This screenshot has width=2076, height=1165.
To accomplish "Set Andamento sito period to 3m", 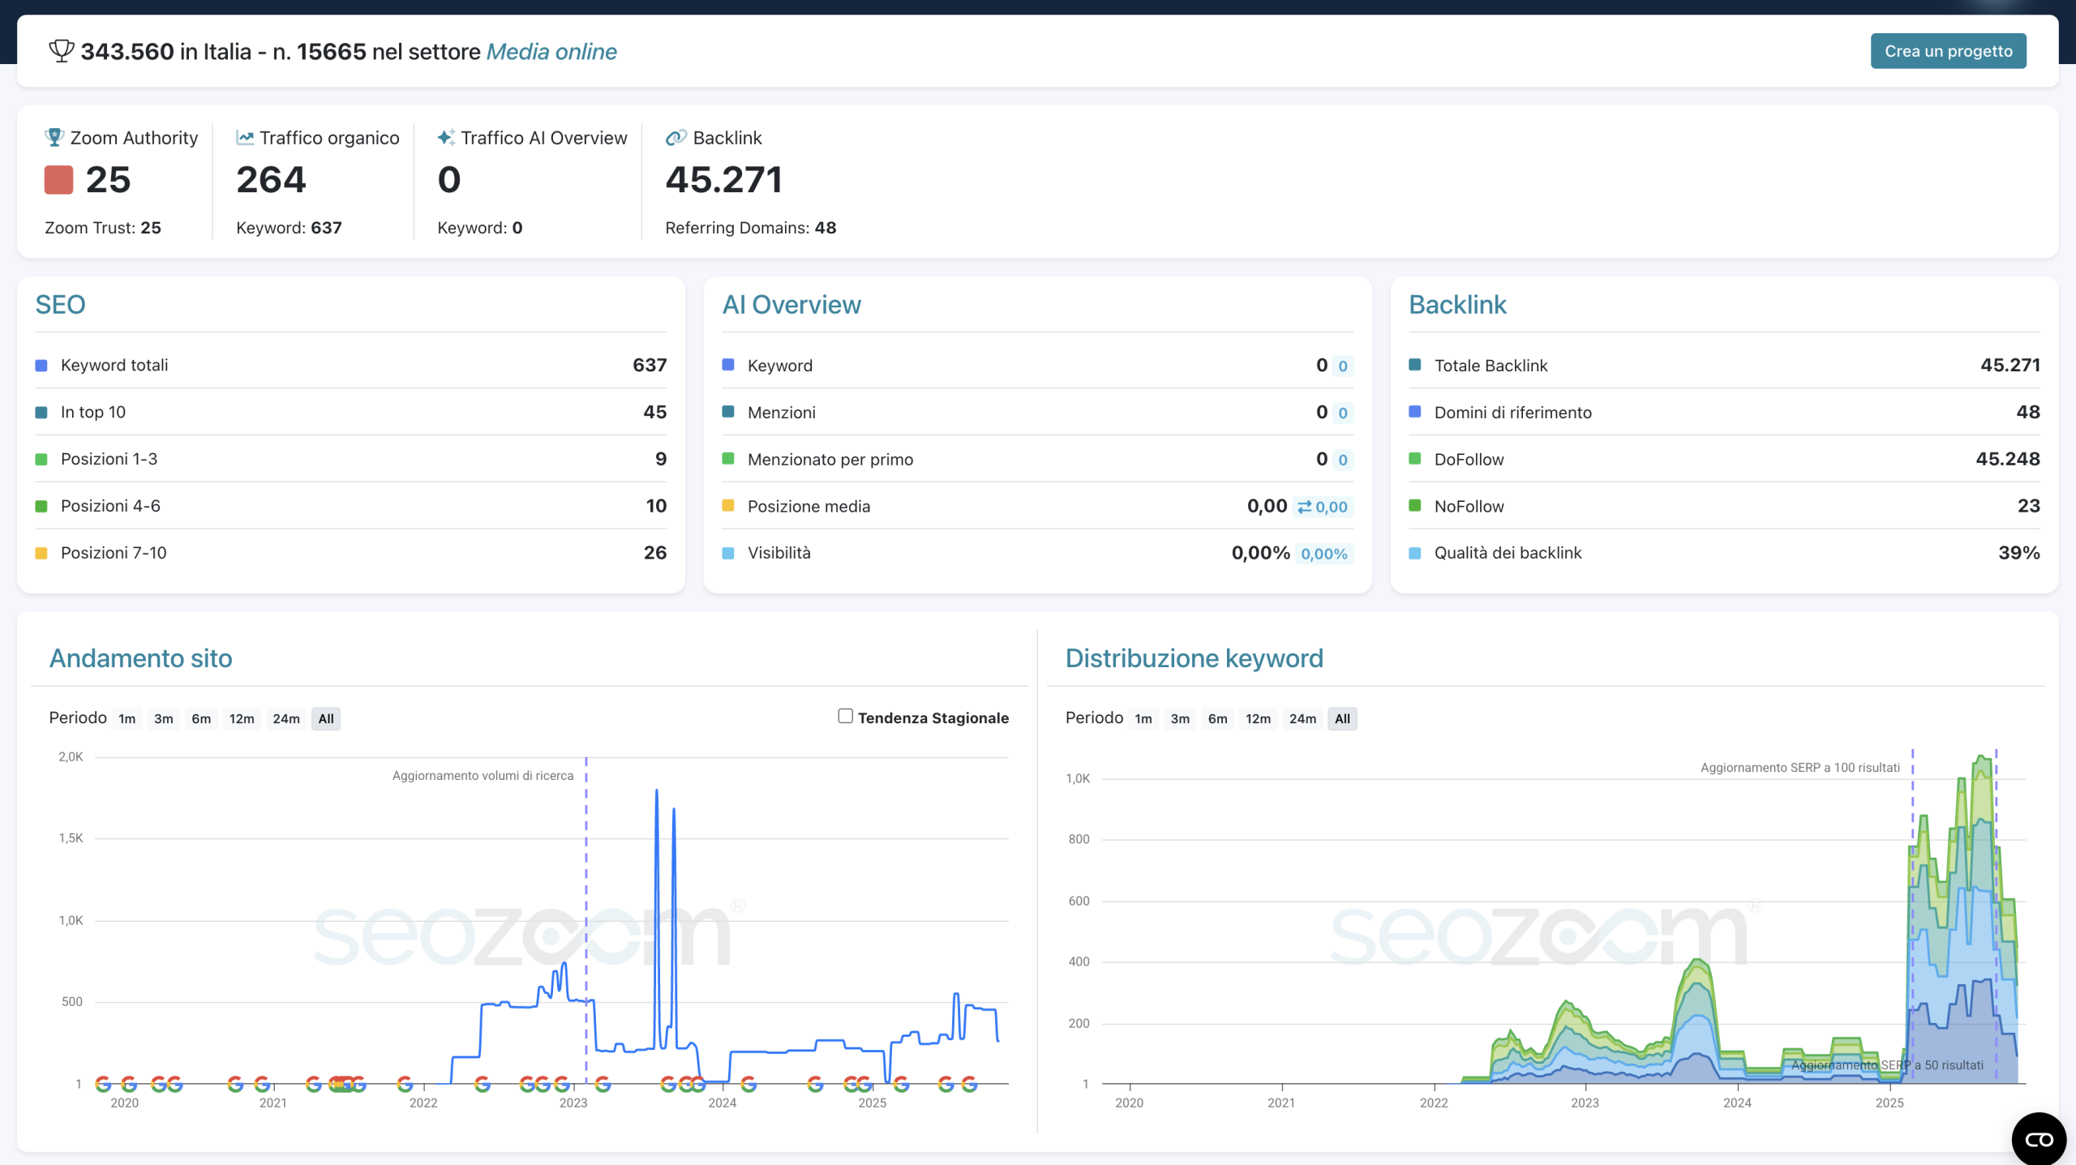I will point(163,718).
